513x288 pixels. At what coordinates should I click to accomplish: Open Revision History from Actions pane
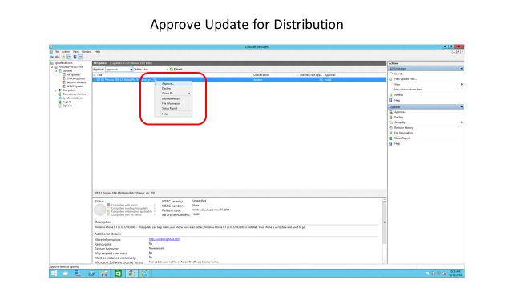coord(403,128)
